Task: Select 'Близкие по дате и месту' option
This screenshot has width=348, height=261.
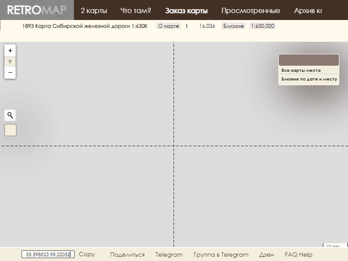Action: click(309, 79)
